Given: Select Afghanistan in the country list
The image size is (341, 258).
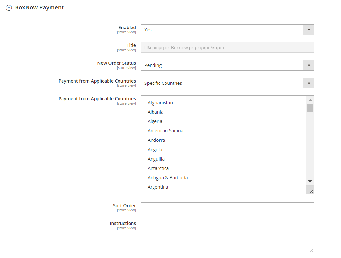Looking at the screenshot, I should [160, 103].
